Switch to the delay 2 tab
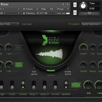Image resolution: width=102 pixels, height=102 pixels. 44,94
